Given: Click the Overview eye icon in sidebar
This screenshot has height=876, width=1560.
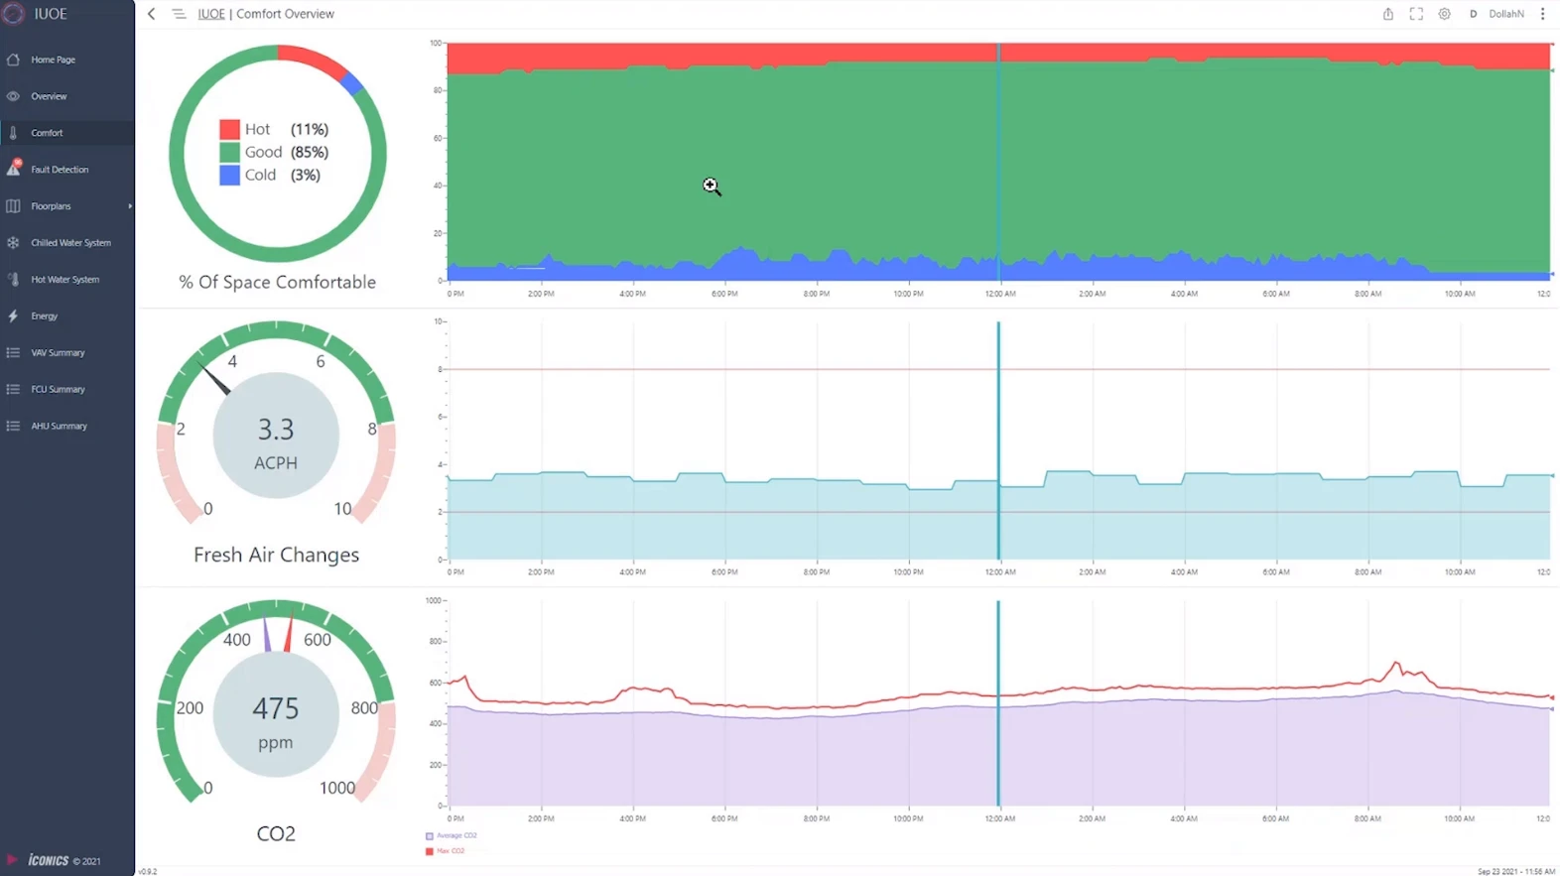Looking at the screenshot, I should tap(13, 96).
